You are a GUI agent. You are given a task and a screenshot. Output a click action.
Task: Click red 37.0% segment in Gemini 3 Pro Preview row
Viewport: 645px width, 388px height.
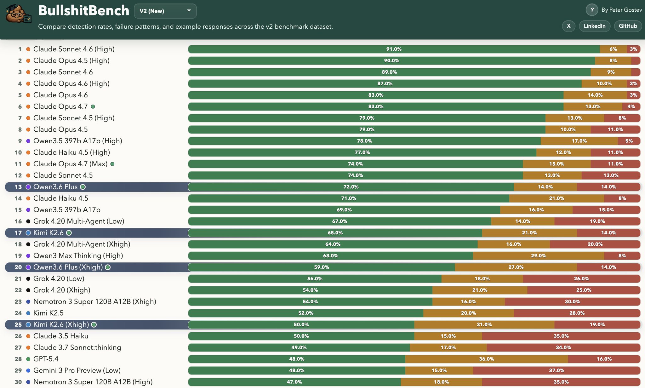pos(557,370)
